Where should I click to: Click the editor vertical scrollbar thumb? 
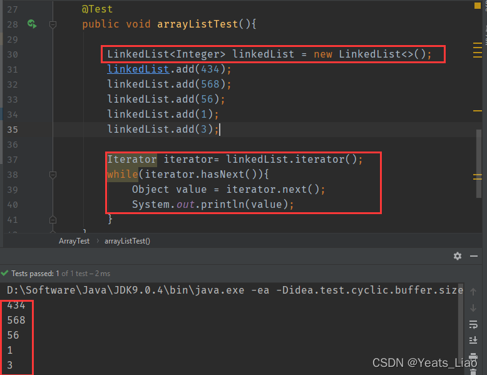coord(479,163)
